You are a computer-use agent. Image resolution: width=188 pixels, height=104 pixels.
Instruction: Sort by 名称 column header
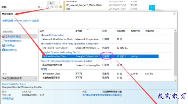(x=42, y=31)
